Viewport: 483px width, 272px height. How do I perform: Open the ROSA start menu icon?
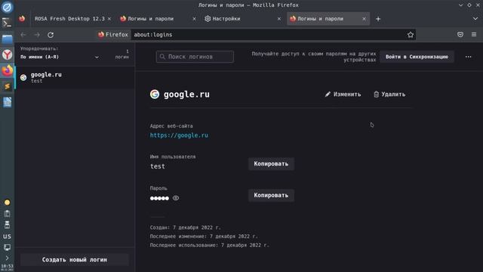coord(7,7)
